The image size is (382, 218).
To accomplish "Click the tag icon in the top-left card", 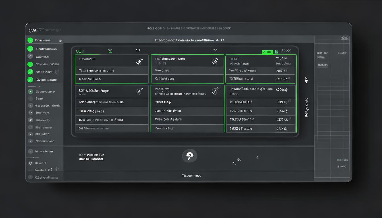I will tap(140, 61).
